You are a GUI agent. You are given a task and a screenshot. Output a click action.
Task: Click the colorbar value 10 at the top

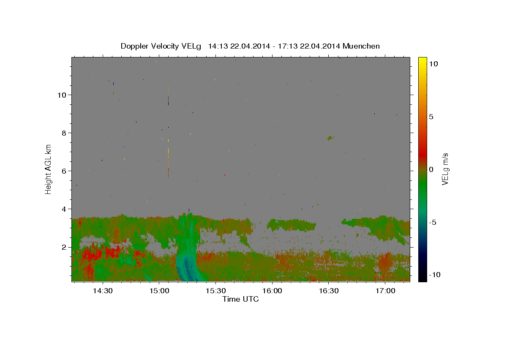433,63
